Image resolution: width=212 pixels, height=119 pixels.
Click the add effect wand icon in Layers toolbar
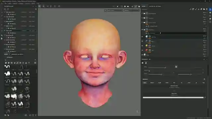click(x=190, y=9)
